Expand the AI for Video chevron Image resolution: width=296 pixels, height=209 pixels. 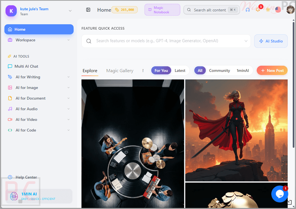tap(69, 120)
